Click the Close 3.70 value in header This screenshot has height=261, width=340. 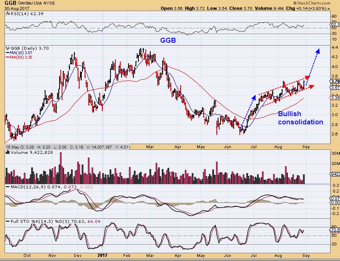click(x=241, y=9)
